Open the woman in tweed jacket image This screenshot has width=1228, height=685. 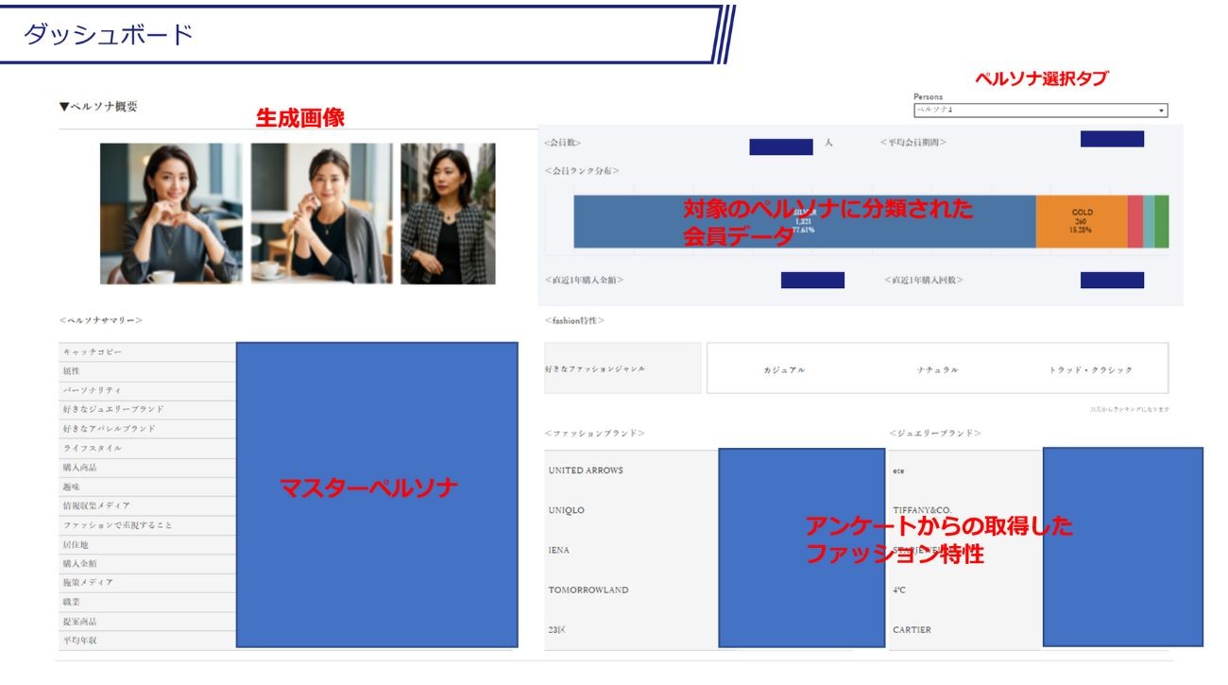click(448, 214)
